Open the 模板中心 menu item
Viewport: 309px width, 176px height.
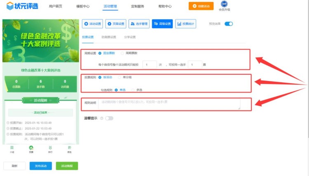[x=83, y=7]
